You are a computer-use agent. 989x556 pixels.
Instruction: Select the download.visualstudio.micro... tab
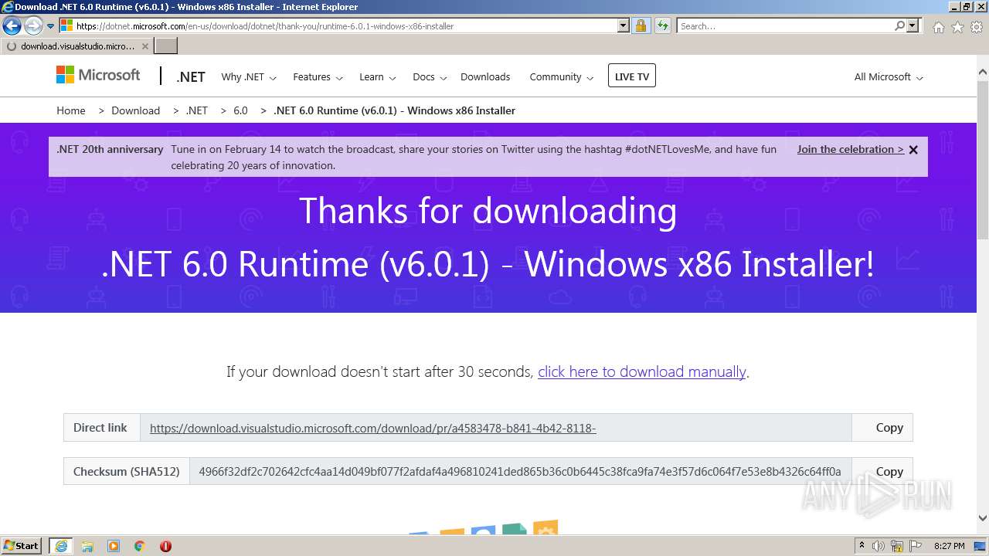(76, 46)
